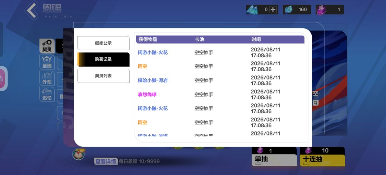
Task: Open the 购买记录 tab
Action: click(103, 60)
